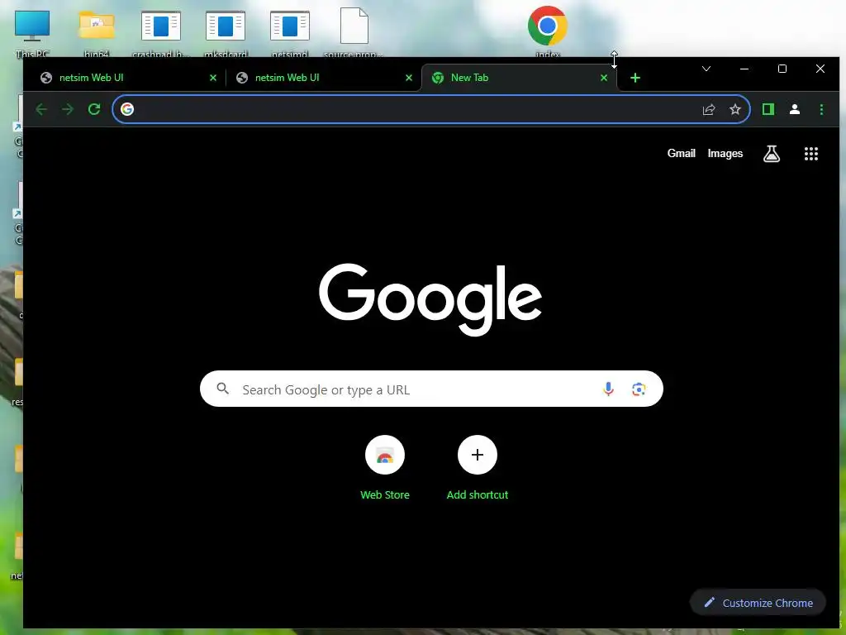Viewport: 846px width, 635px height.
Task: Close the second netsim Web UI tab
Action: pos(409,78)
